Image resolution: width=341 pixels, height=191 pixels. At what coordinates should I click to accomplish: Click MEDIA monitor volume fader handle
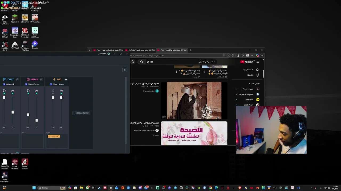point(28,115)
